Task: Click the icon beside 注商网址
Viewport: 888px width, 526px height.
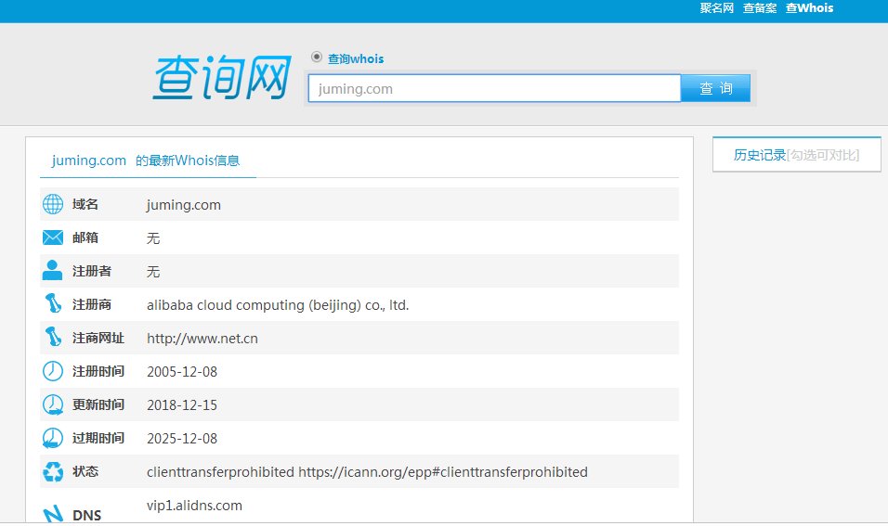Action: 53,337
